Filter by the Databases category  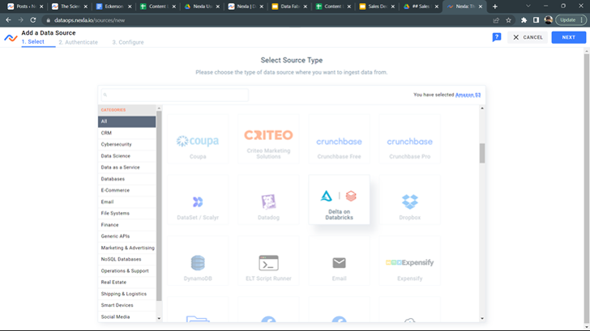click(113, 179)
